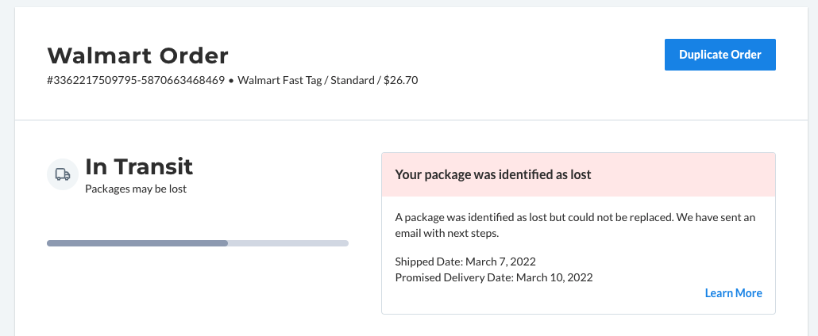The image size is (818, 336).
Task: Click the Shipped Date March 7 text
Action: click(465, 262)
